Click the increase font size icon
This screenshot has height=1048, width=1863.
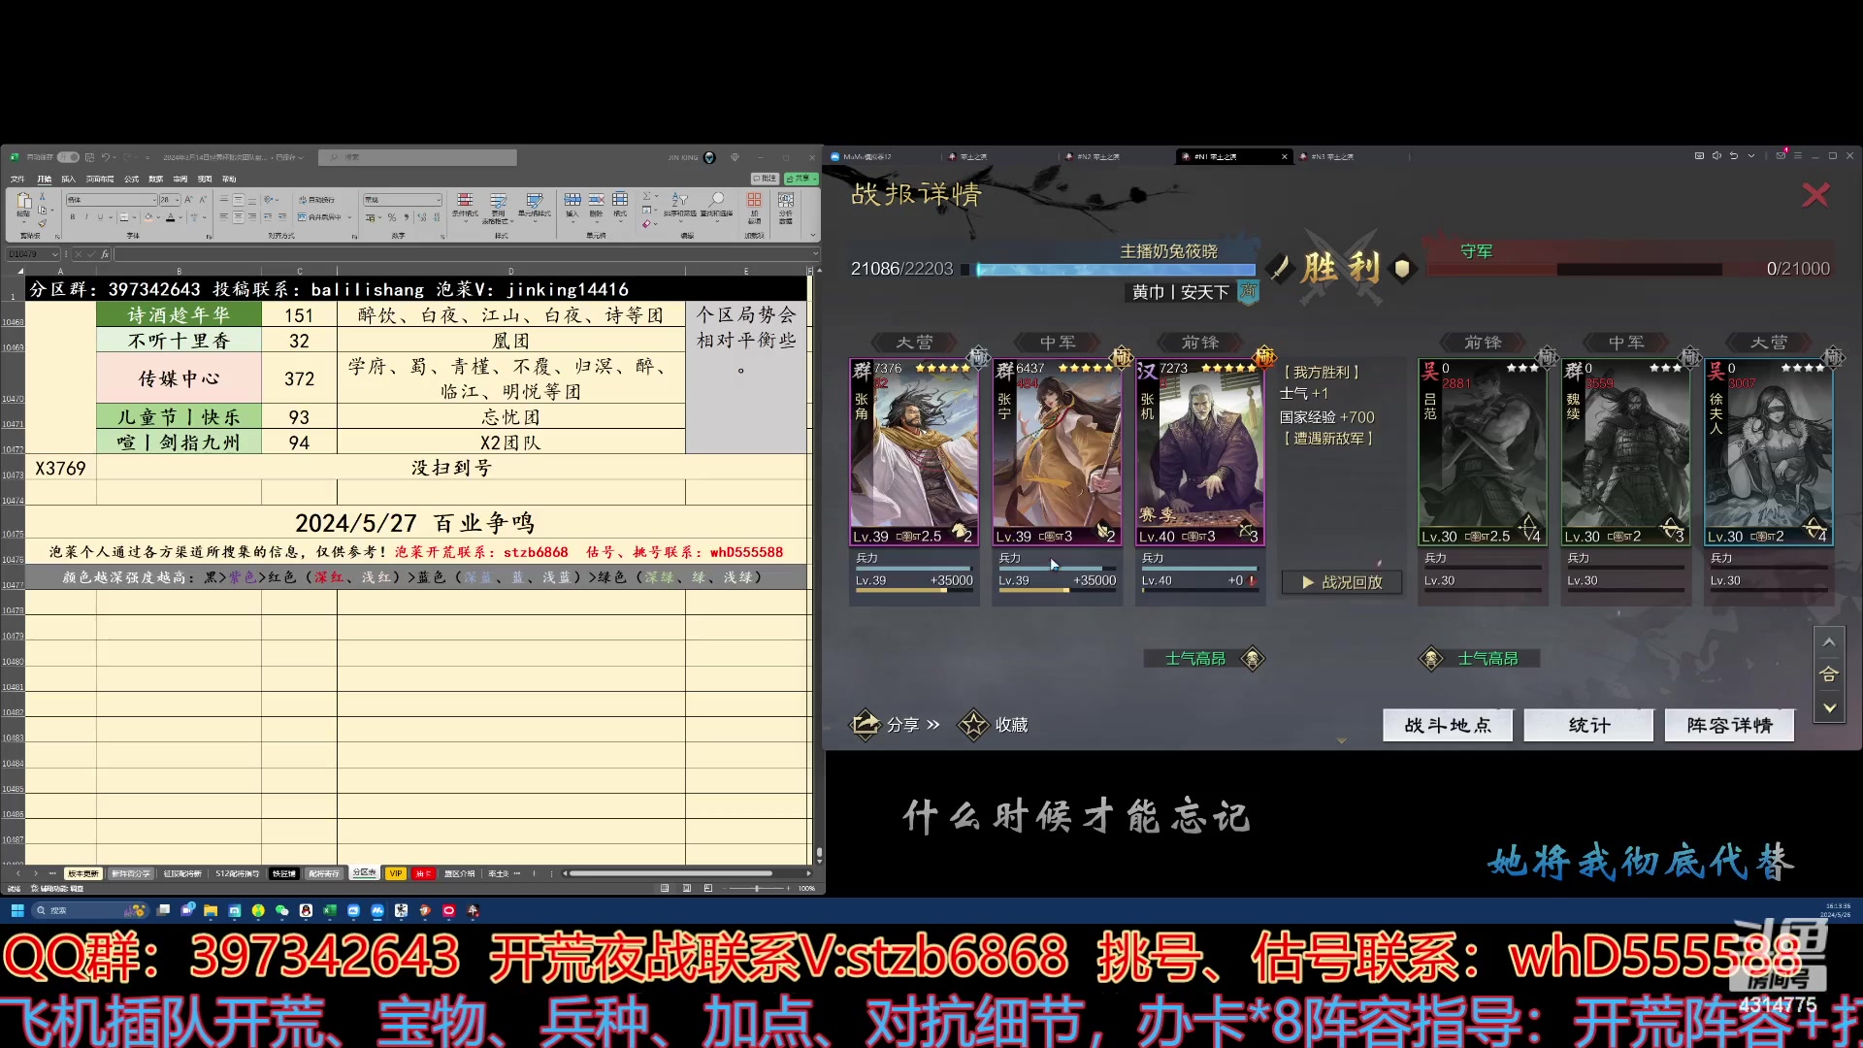pos(188,200)
